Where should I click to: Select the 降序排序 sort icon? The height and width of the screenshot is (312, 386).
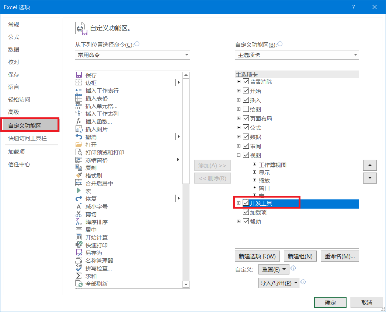click(x=79, y=222)
